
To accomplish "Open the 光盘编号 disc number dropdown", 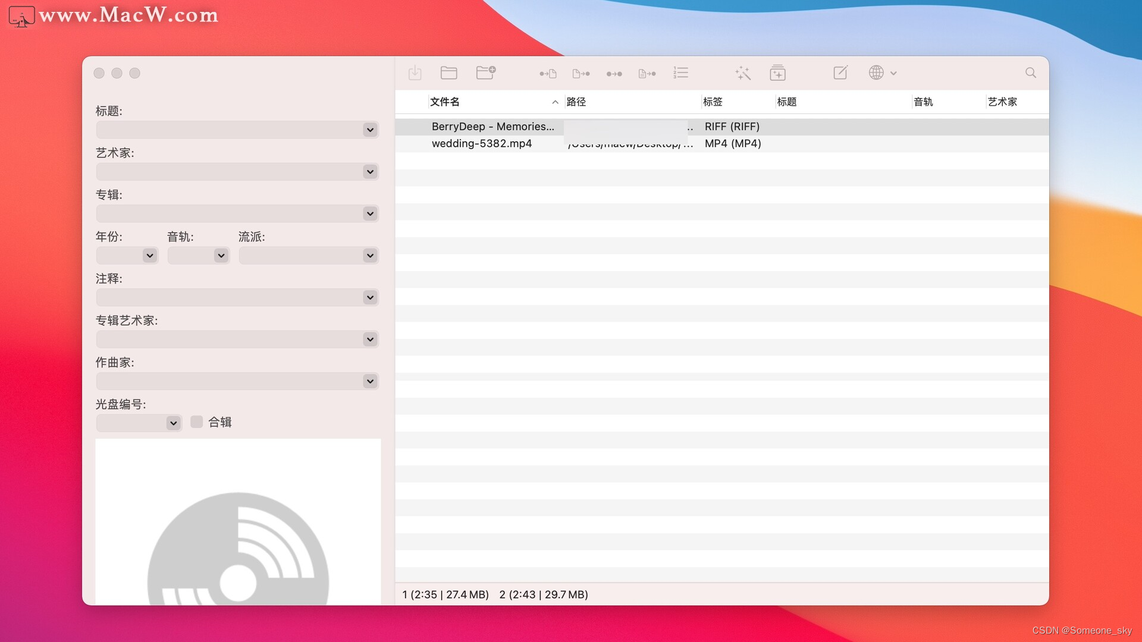I will [173, 423].
